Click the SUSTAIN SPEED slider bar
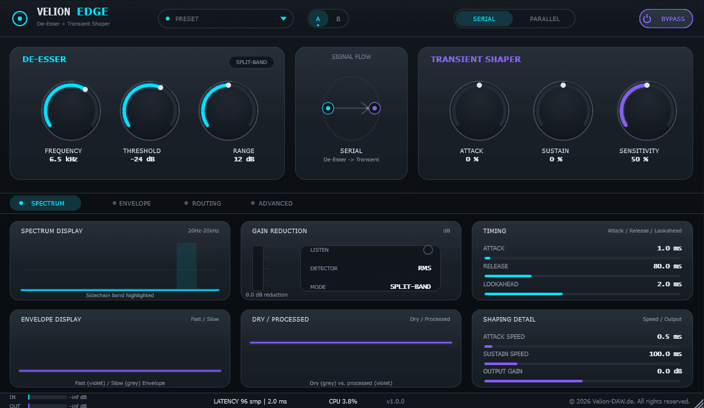The image size is (704, 408). click(x=582, y=364)
